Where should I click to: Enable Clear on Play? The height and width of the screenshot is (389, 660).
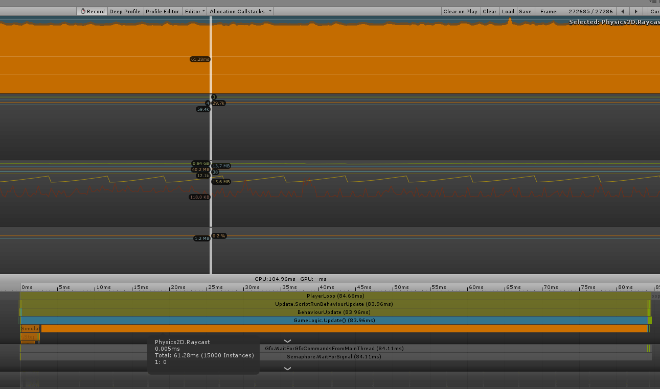[460, 11]
